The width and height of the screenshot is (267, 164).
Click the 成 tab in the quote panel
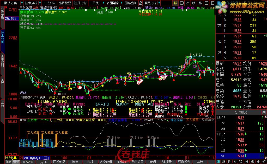tap(252, 162)
